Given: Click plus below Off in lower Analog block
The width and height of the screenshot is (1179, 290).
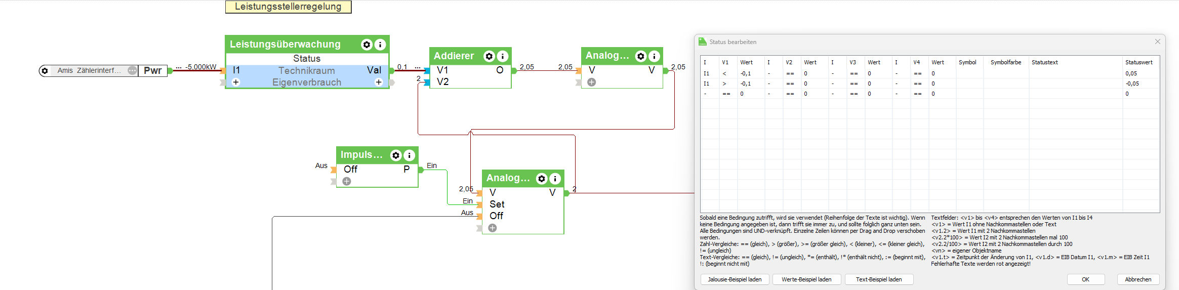Looking at the screenshot, I should click(493, 228).
